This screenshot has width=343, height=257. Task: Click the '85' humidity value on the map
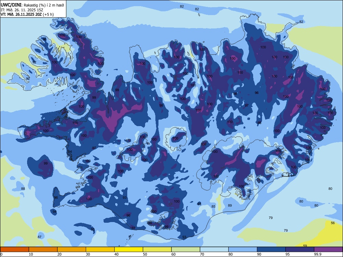point(213,206)
